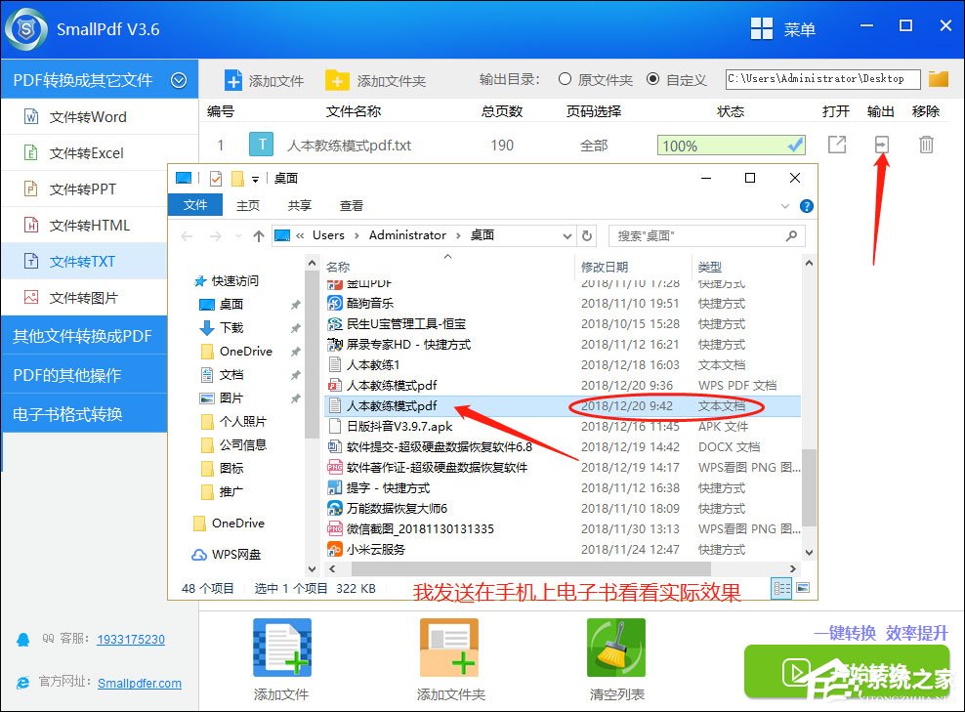
Task: Click the yellow folder icon beside the output path
Action: coord(938,79)
